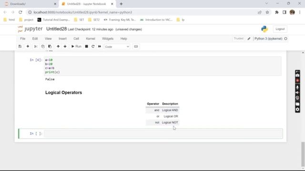Open the Chrome profile avatar
Screen dimensions: 305x171
coord(292,12)
